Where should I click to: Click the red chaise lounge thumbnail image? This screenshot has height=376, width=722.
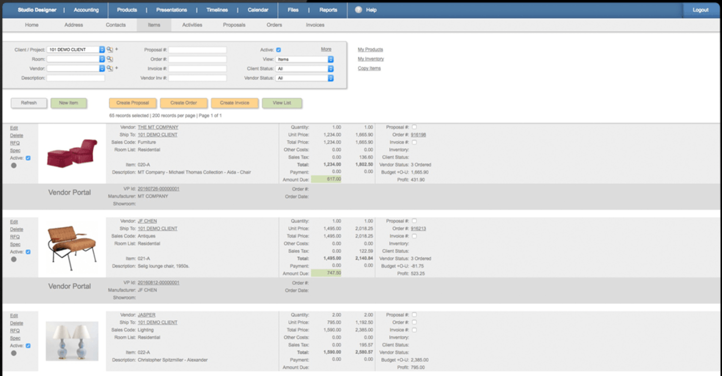[71, 154]
